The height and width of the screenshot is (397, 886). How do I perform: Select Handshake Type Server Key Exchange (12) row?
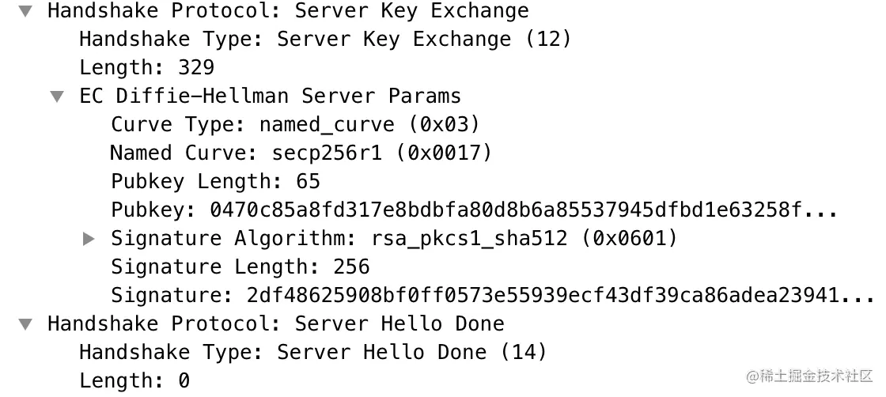(x=324, y=40)
